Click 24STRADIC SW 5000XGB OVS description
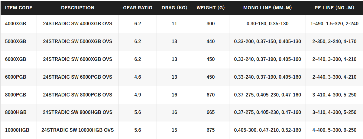Screen dimensions: 363x139 coord(78,41)
